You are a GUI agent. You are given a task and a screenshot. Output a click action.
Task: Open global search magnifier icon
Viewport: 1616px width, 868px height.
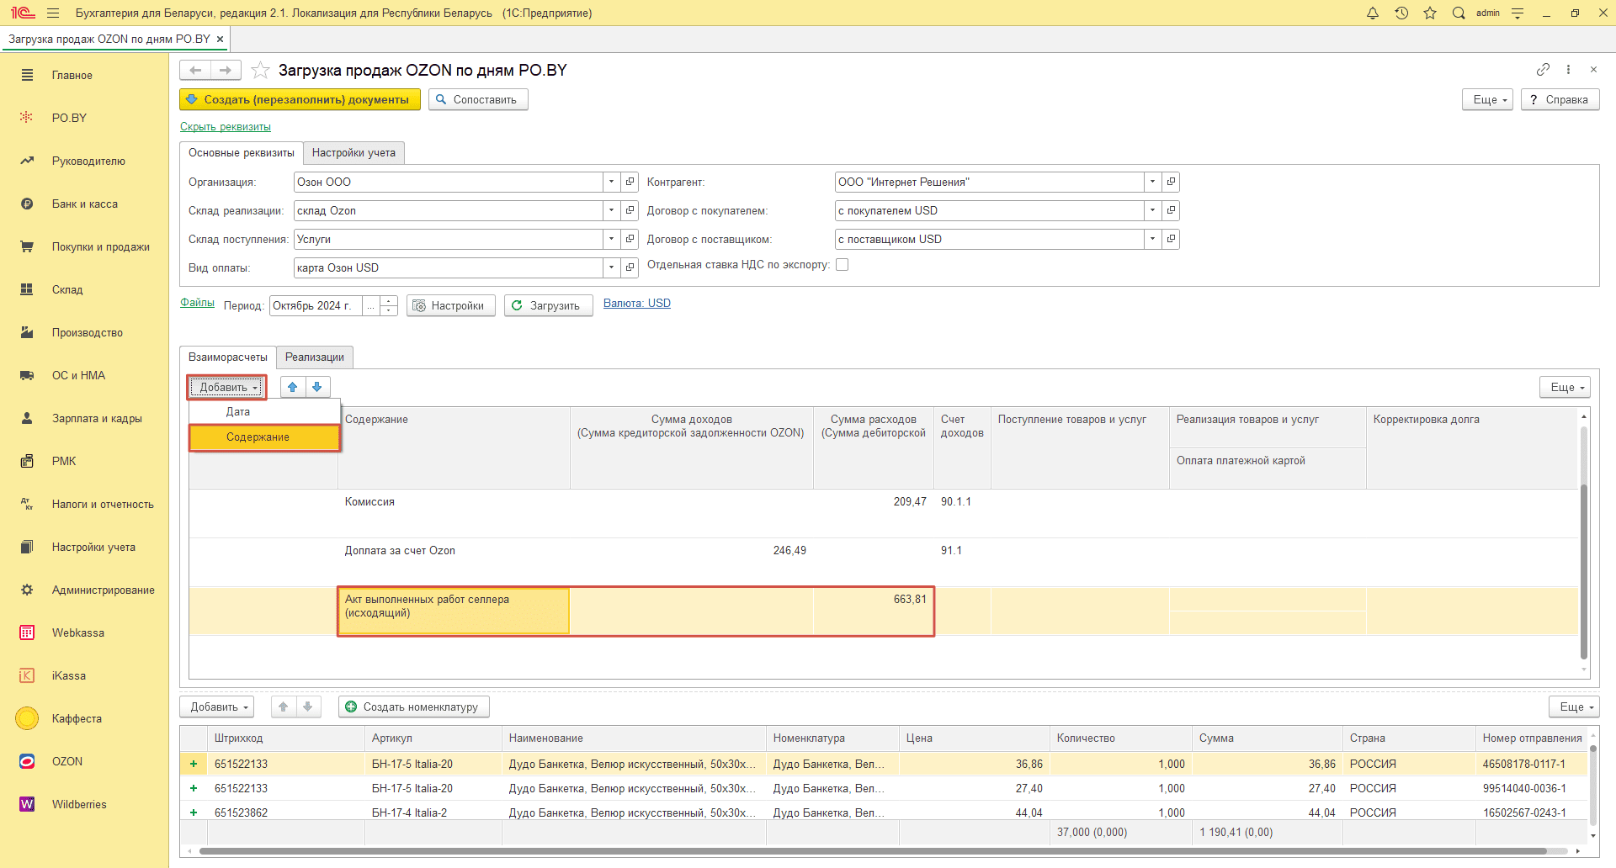pos(1459,13)
